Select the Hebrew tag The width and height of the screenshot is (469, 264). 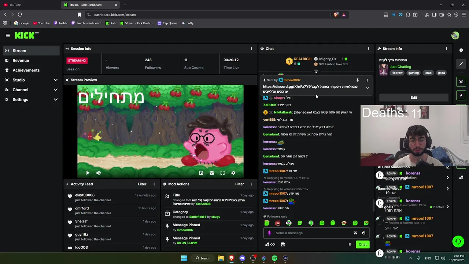click(x=397, y=73)
